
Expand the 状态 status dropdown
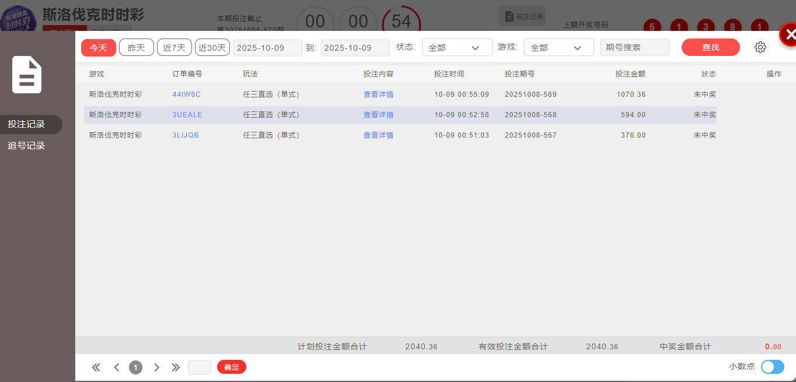(457, 48)
